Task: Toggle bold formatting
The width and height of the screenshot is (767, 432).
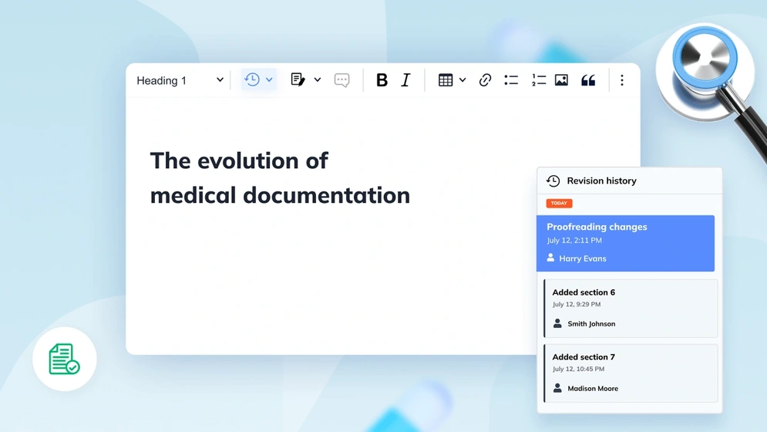Action: 382,79
